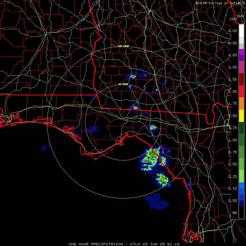Select the bright red legend swatch
Screen dimensions: 246x246
(x=241, y=92)
